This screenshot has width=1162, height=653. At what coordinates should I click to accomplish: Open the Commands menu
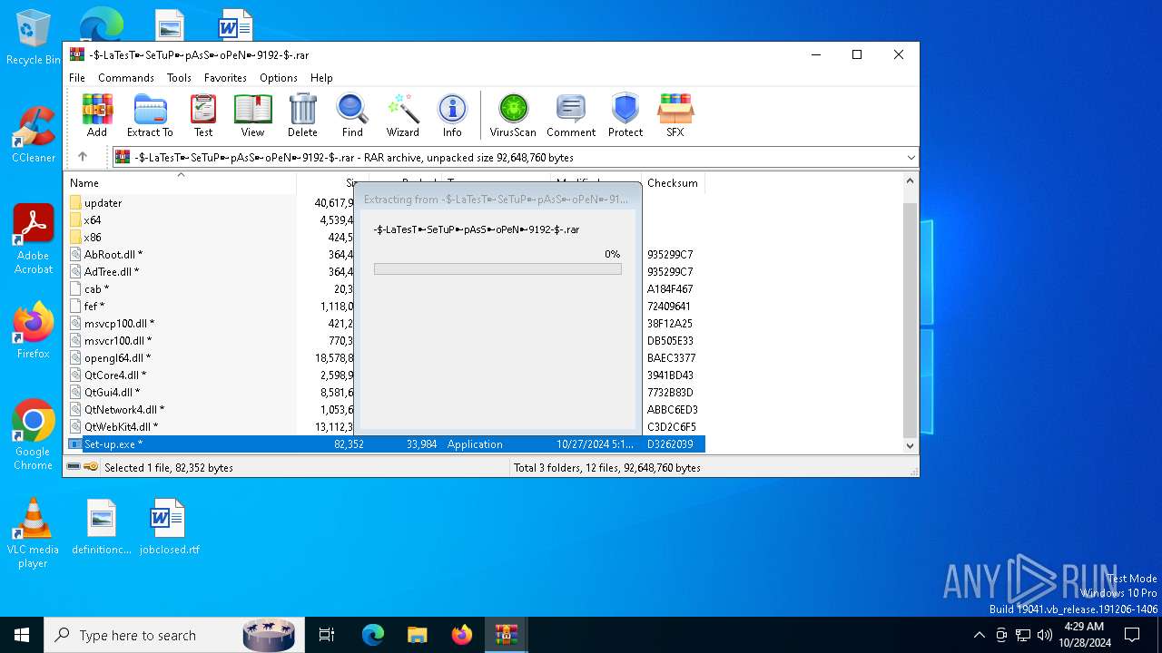pos(126,78)
